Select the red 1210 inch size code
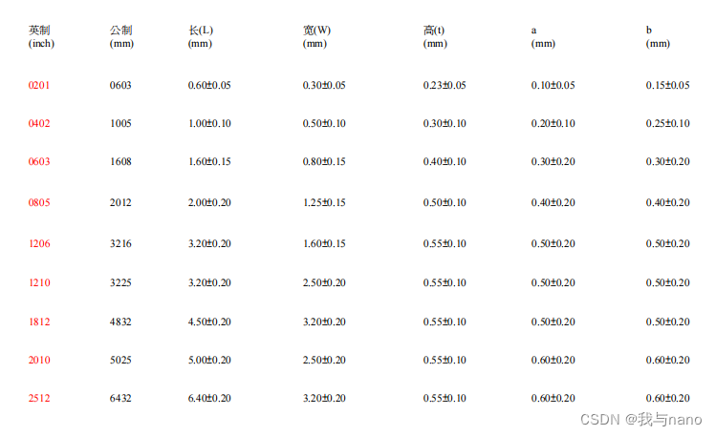This screenshot has width=716, height=436. 39,283
